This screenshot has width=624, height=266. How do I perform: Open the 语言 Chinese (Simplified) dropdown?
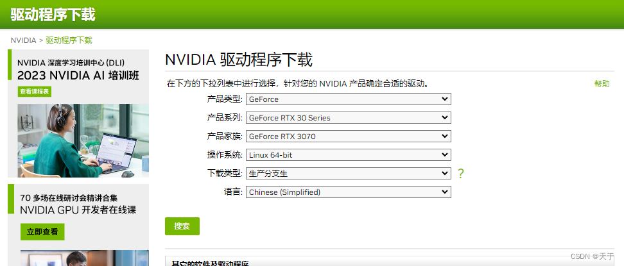point(348,192)
